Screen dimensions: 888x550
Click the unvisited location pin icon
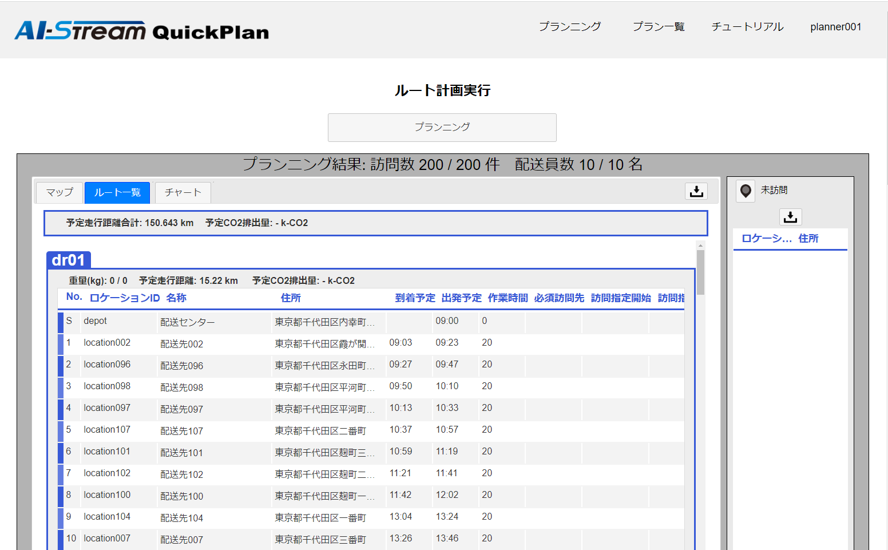tap(745, 191)
